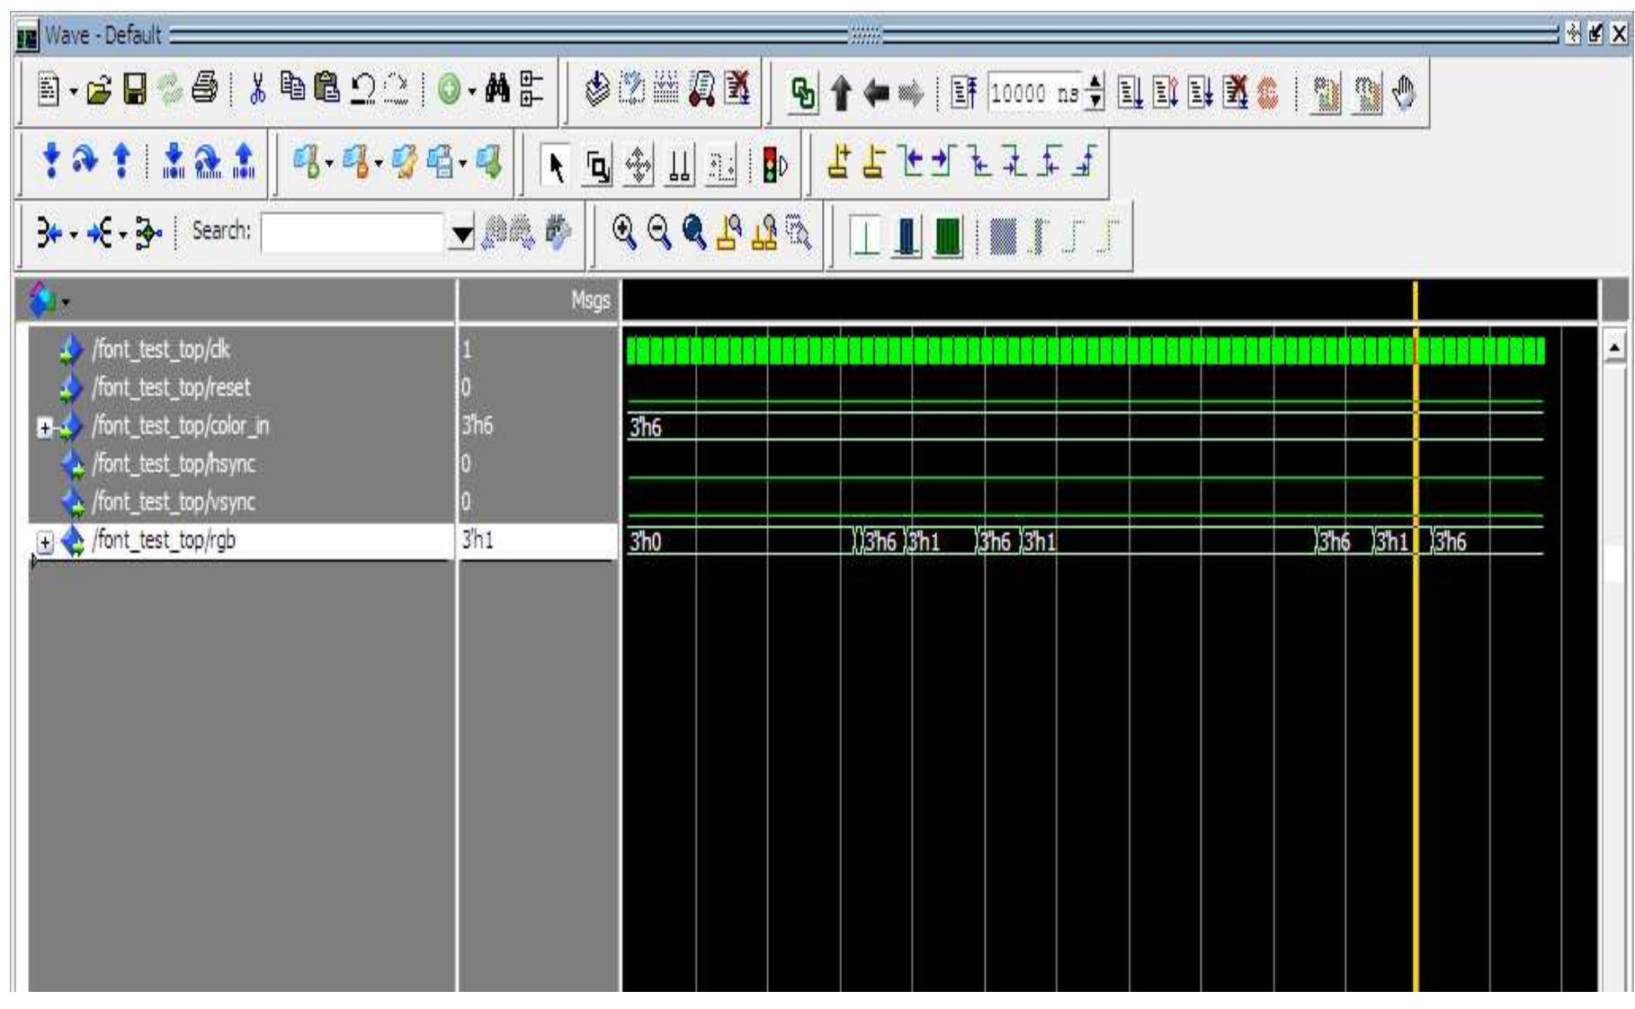Screen dimensions: 1635x1009
Task: Break the running simulation with the hand icon
Action: (x=1404, y=93)
